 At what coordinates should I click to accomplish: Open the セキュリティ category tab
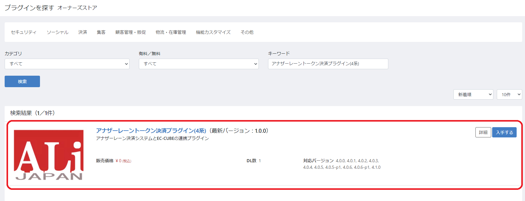(x=24, y=32)
